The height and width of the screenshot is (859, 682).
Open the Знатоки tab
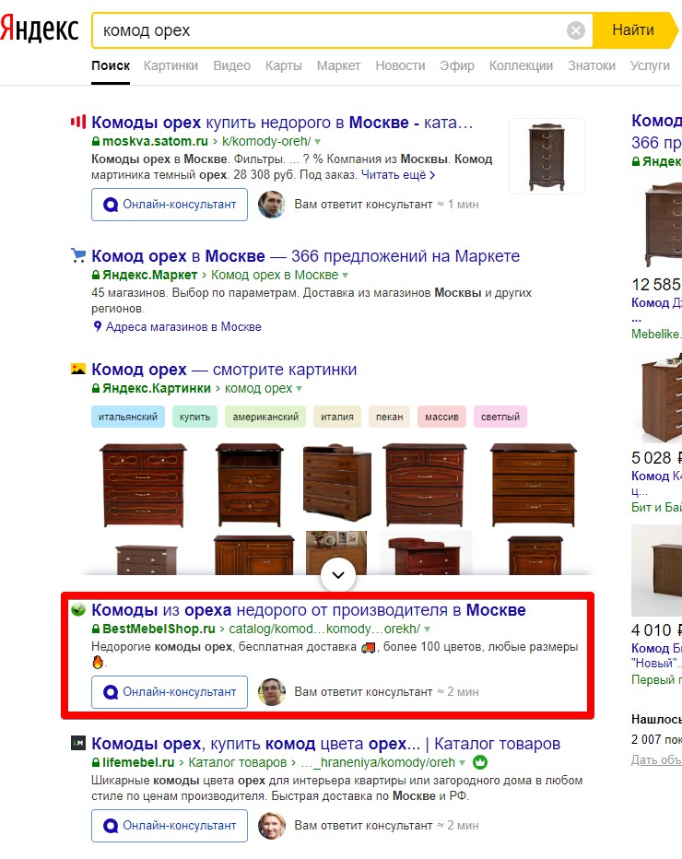pyautogui.click(x=592, y=65)
